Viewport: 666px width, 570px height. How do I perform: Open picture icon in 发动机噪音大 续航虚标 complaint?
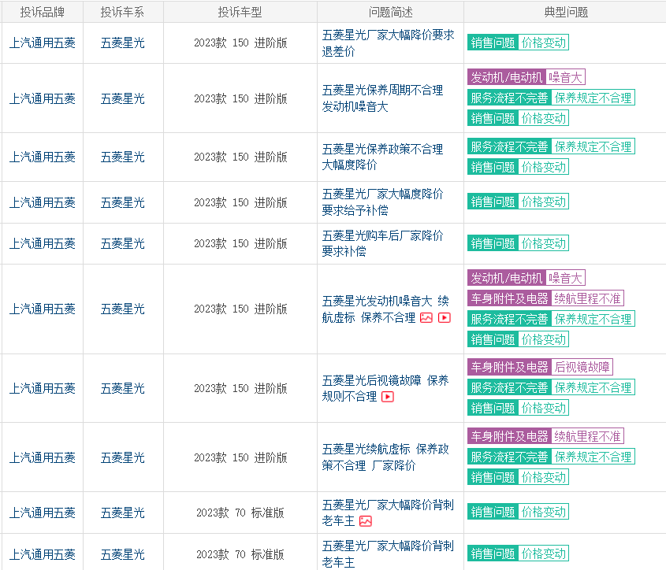pos(426,318)
